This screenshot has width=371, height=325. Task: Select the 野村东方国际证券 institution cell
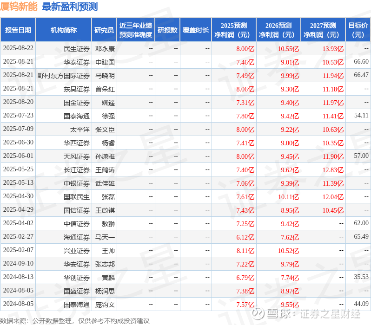click(64, 76)
